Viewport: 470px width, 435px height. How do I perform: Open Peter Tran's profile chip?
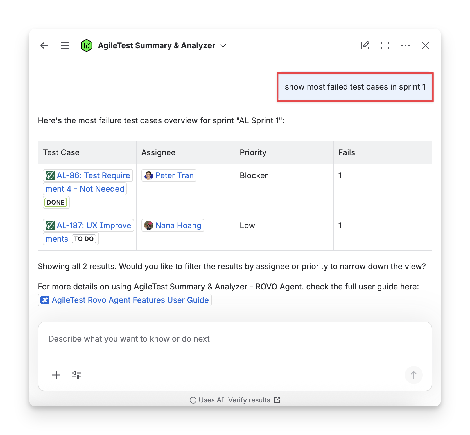point(169,175)
